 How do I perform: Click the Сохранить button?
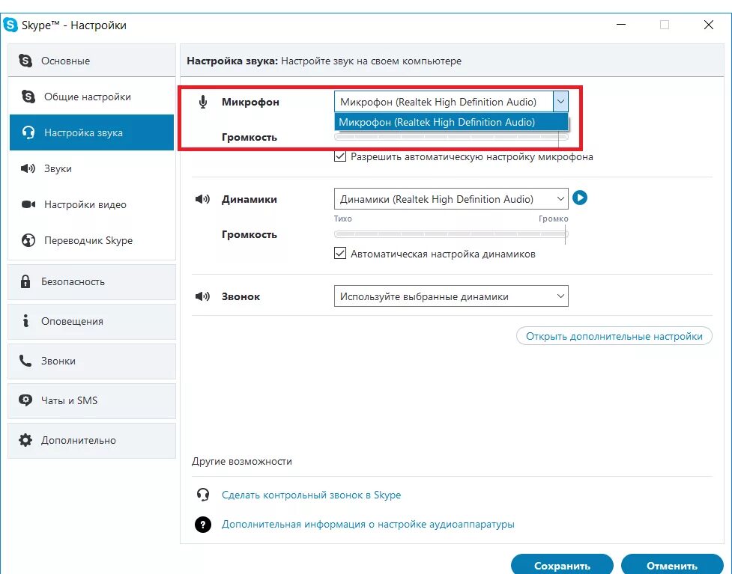(x=562, y=565)
